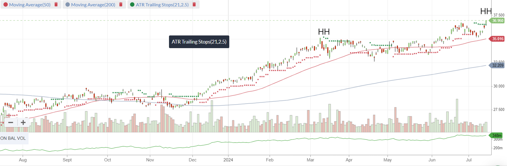The image size is (507, 166).
Task: Click the 2024 label on the time axis
Action: (x=228, y=160)
